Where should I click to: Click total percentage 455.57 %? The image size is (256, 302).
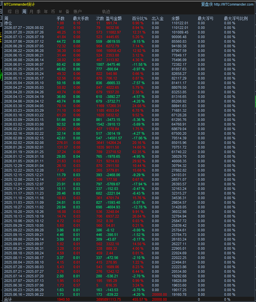(140, 299)
